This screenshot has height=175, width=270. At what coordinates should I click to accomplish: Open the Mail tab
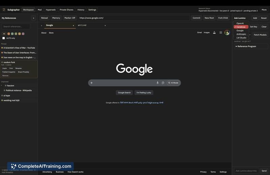pyautogui.click(x=40, y=10)
